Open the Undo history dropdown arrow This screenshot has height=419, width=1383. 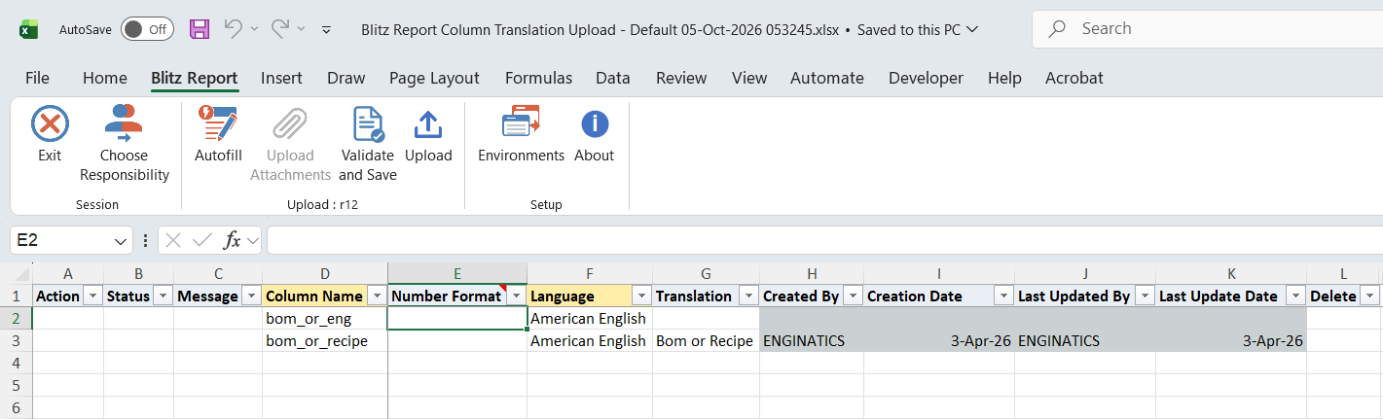[x=255, y=30]
